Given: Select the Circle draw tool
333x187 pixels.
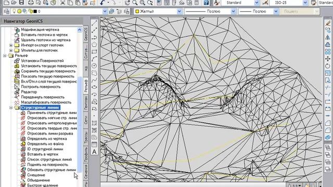Looking at the screenshot, I should 94,66.
